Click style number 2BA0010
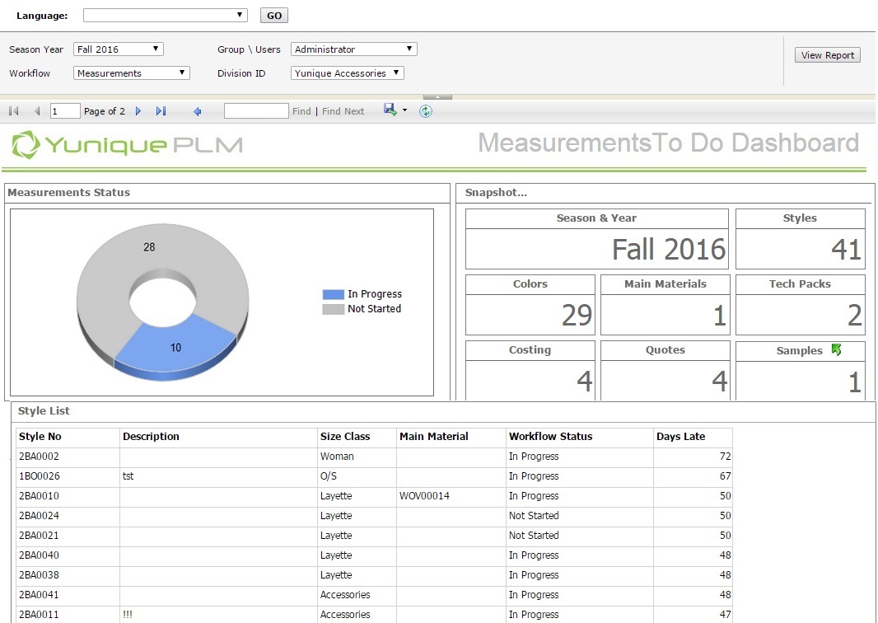The image size is (878, 623). click(x=39, y=496)
